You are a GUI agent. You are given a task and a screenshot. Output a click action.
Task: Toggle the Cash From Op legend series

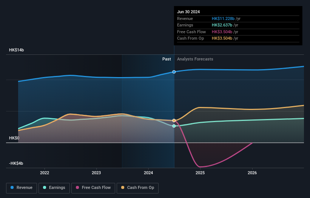point(137,188)
